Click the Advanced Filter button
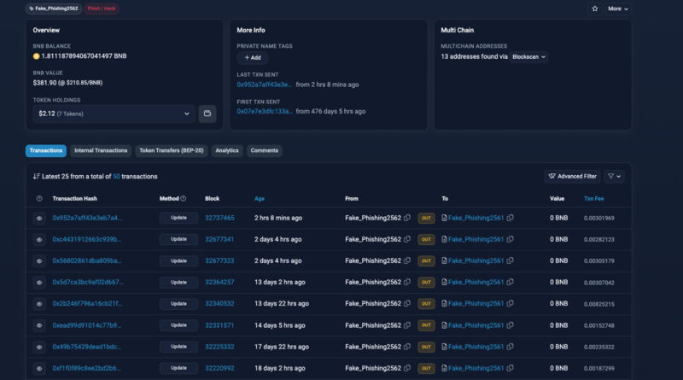683x380 pixels. pyautogui.click(x=572, y=176)
